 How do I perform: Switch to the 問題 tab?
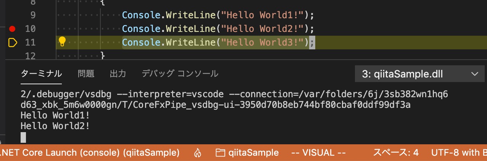(86, 74)
